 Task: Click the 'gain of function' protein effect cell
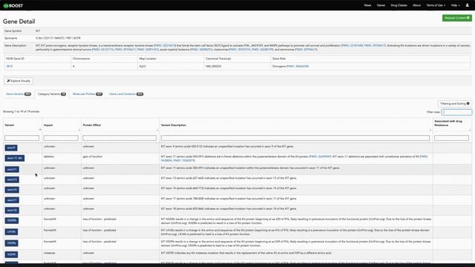click(x=93, y=156)
